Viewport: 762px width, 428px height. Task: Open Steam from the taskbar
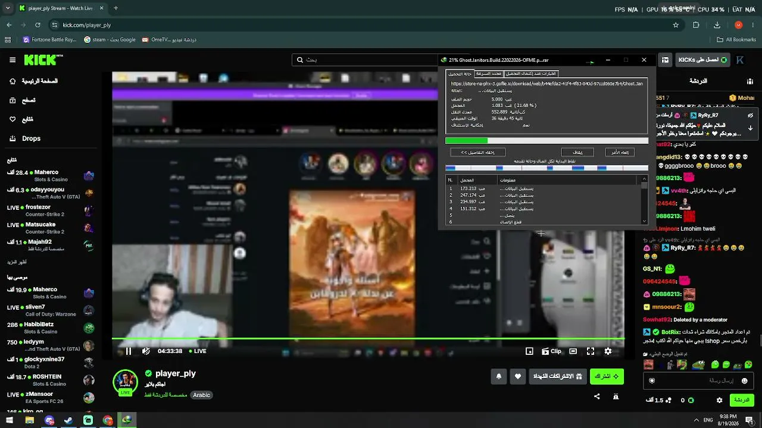coord(68,420)
